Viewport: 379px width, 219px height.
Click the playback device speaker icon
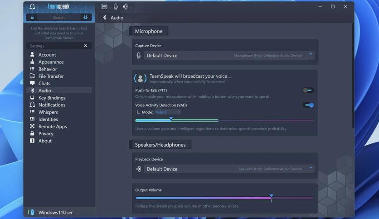coord(139,169)
